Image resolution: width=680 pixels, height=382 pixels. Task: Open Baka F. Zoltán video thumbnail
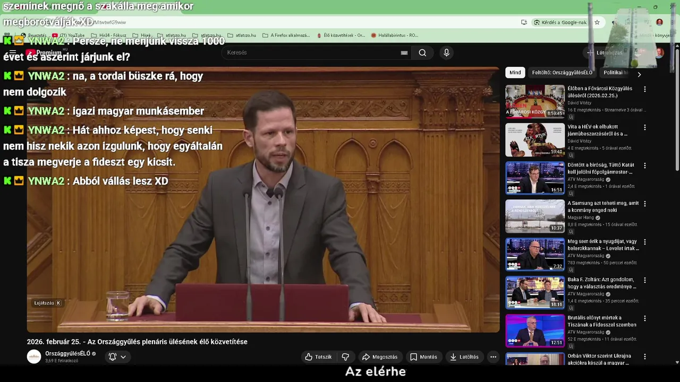tap(535, 292)
